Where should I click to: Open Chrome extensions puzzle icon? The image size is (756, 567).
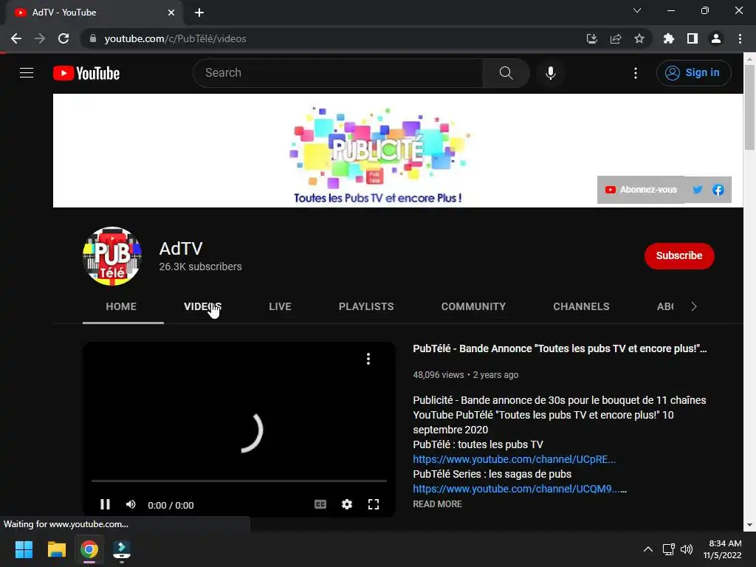tap(668, 38)
